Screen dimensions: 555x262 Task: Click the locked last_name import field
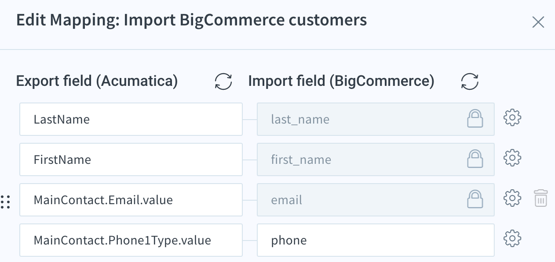point(376,119)
